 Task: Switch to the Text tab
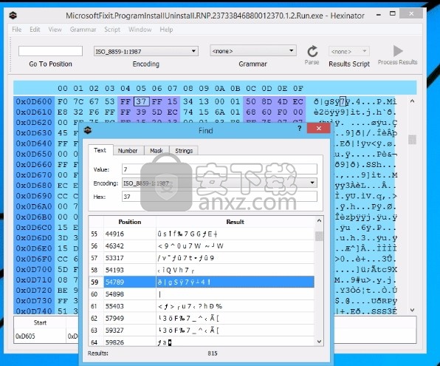click(100, 150)
